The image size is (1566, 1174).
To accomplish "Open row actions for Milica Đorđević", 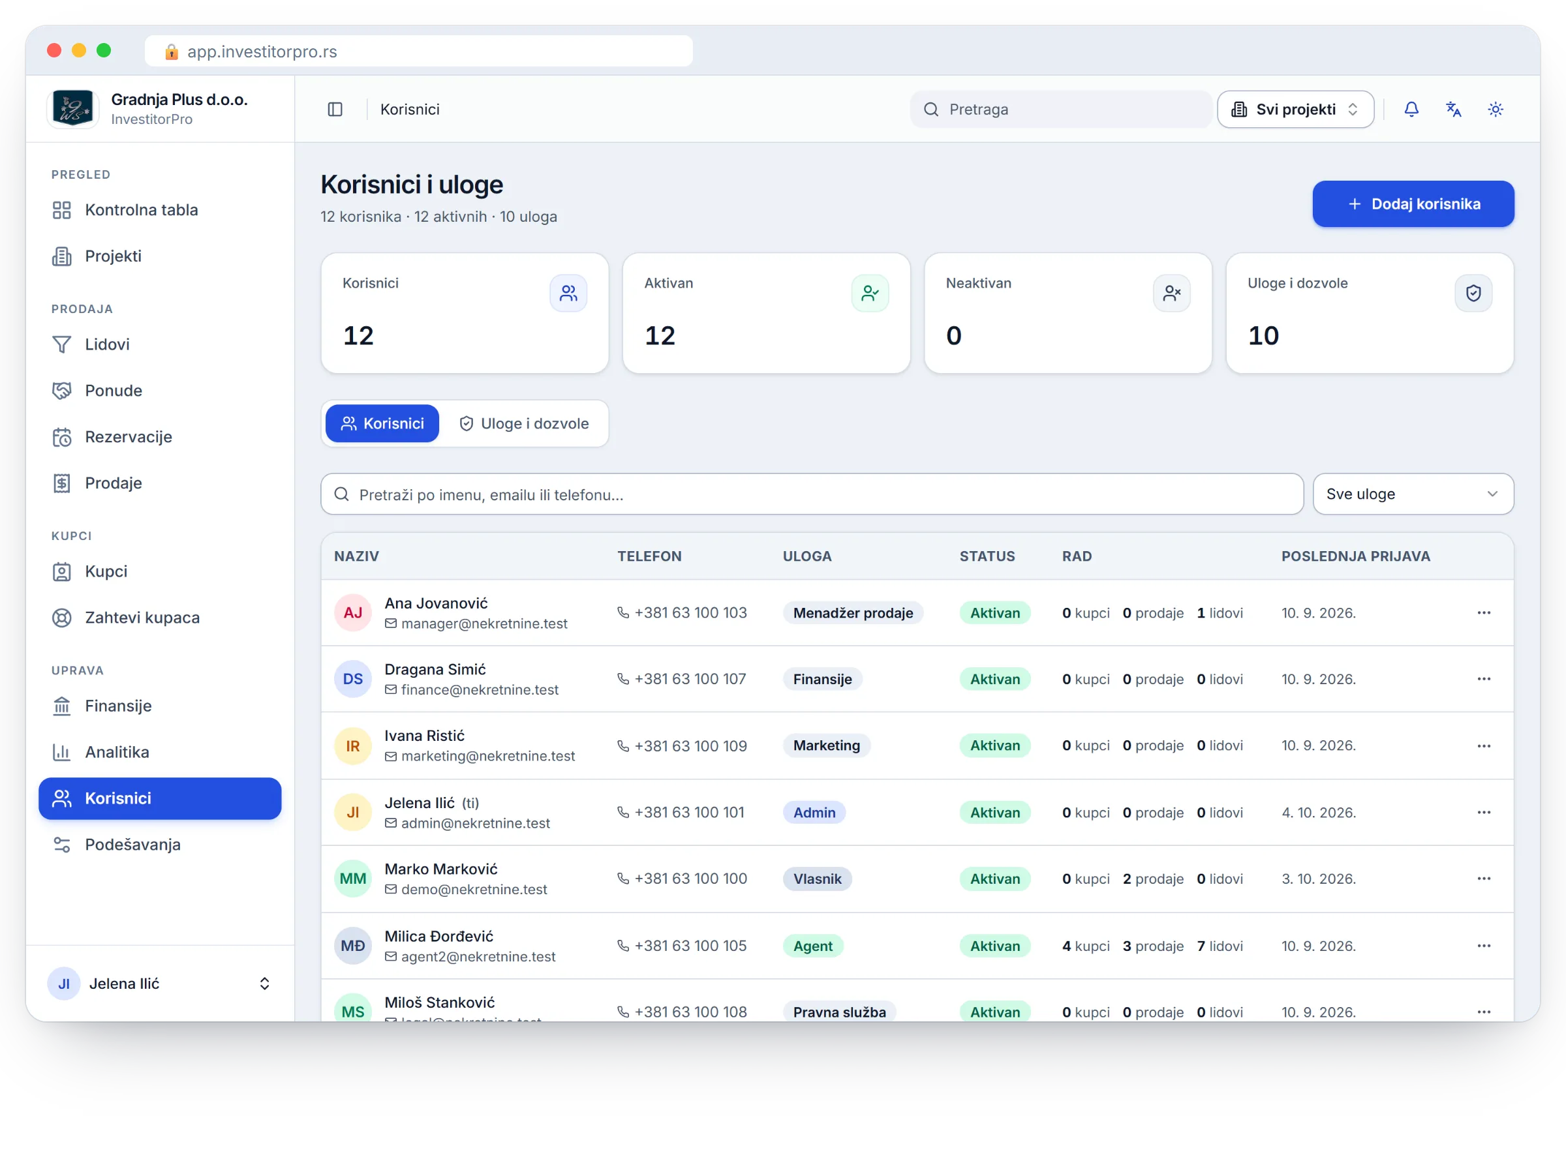I will (x=1484, y=946).
